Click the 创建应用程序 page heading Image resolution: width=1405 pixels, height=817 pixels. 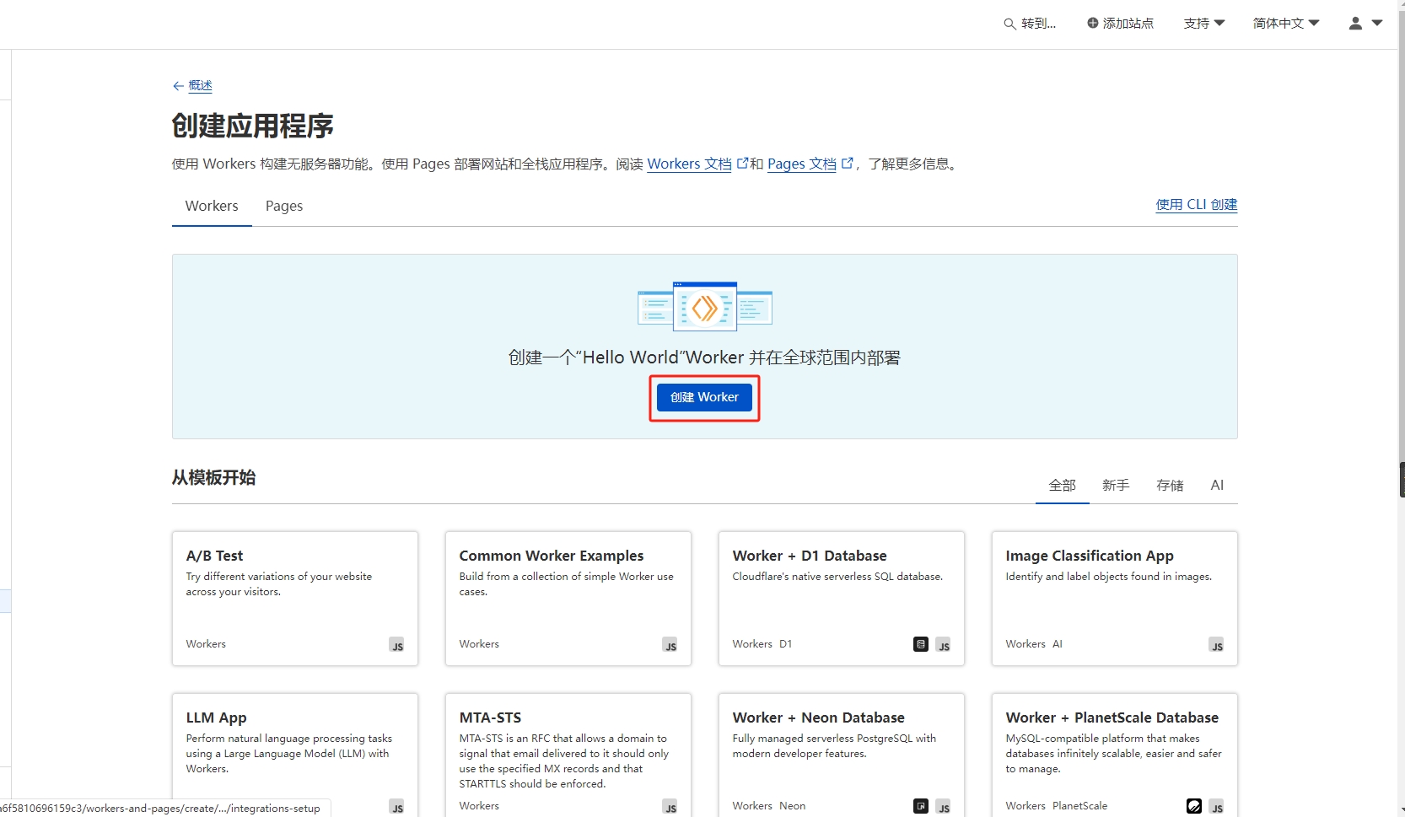pyautogui.click(x=253, y=126)
